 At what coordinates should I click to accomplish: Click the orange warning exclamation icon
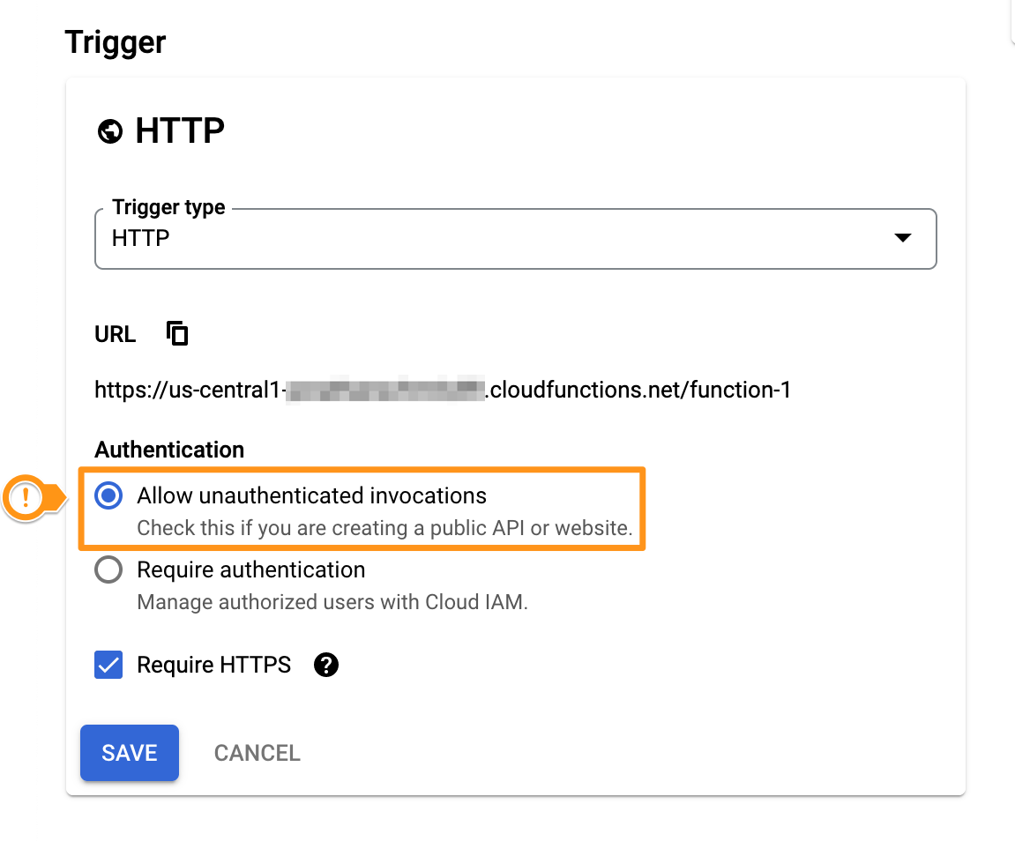click(x=26, y=497)
